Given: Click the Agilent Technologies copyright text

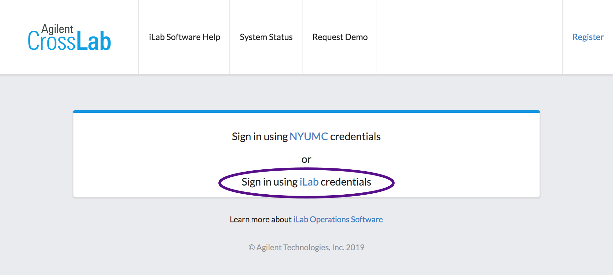Looking at the screenshot, I should [x=310, y=247].
